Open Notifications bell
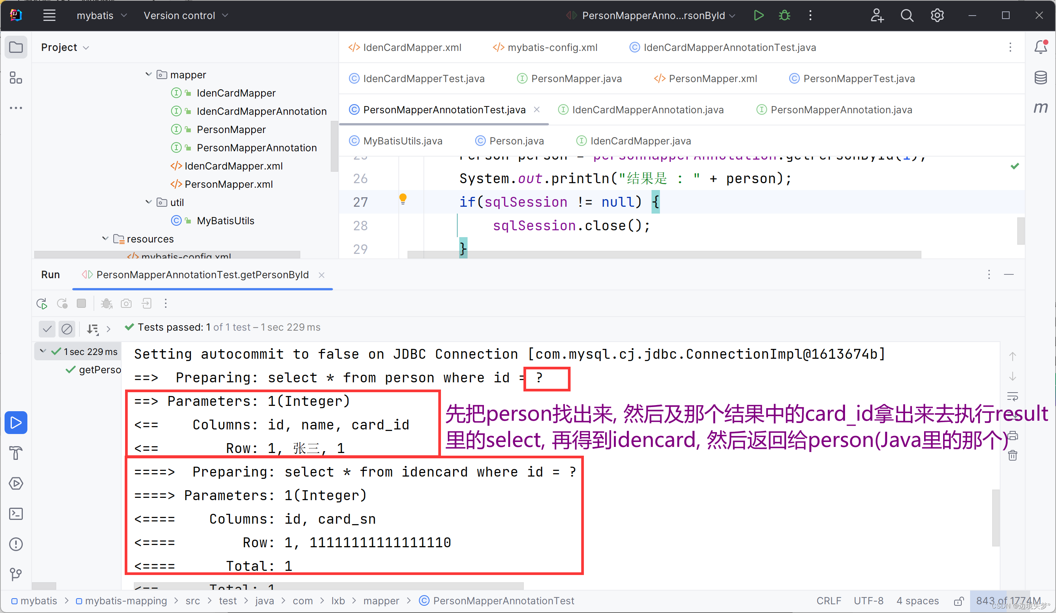The width and height of the screenshot is (1056, 613). click(x=1041, y=47)
